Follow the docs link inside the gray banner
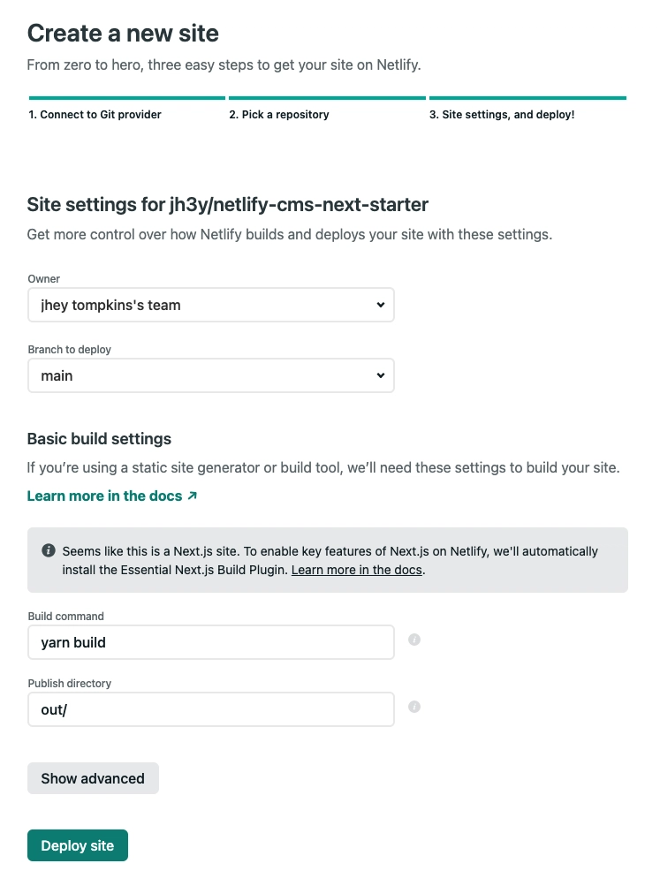 tap(356, 570)
